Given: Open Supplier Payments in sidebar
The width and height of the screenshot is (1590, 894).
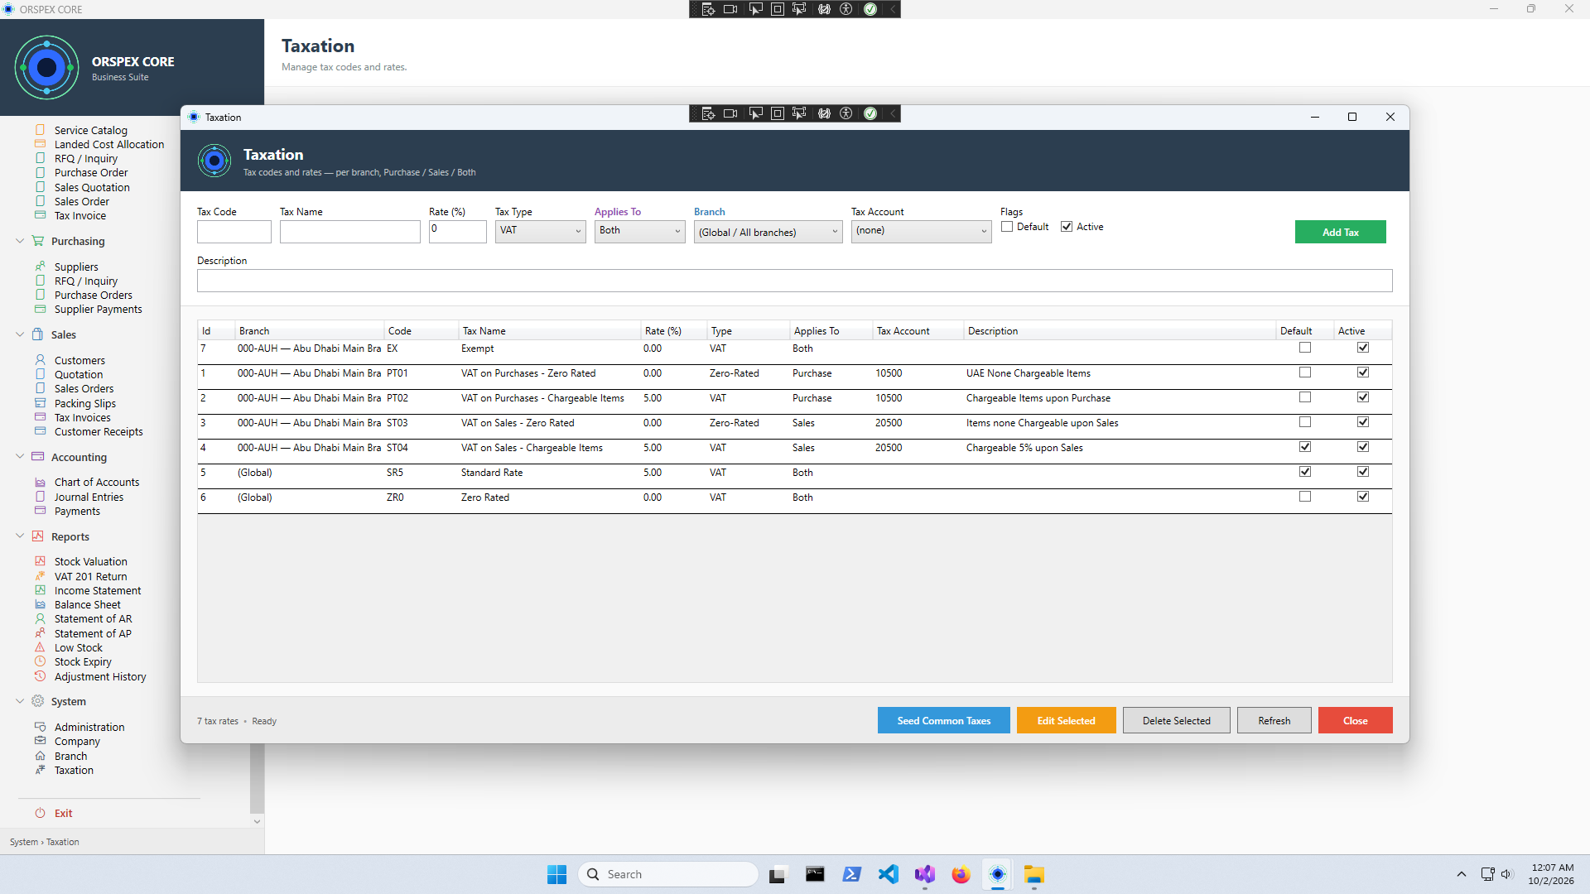Looking at the screenshot, I should pyautogui.click(x=98, y=309).
